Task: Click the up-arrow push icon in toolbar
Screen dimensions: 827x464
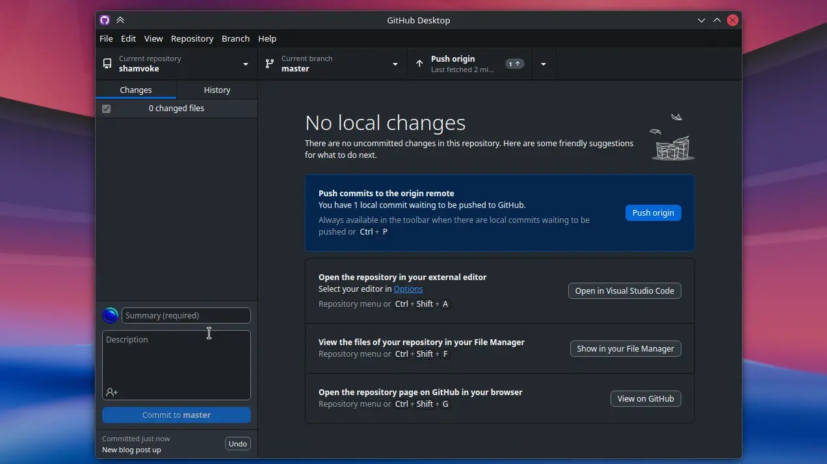Action: coord(419,64)
